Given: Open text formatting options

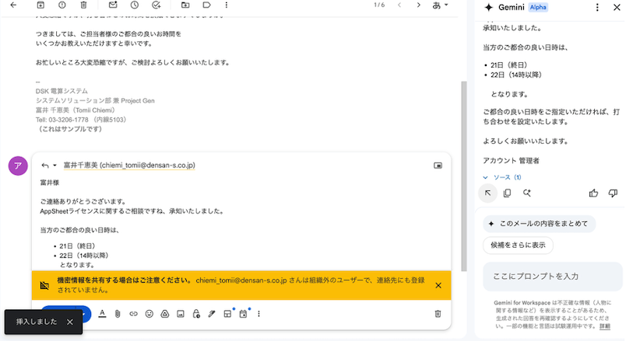Looking at the screenshot, I should click(101, 314).
